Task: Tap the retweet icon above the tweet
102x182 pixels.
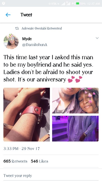Action: pos(17,28)
